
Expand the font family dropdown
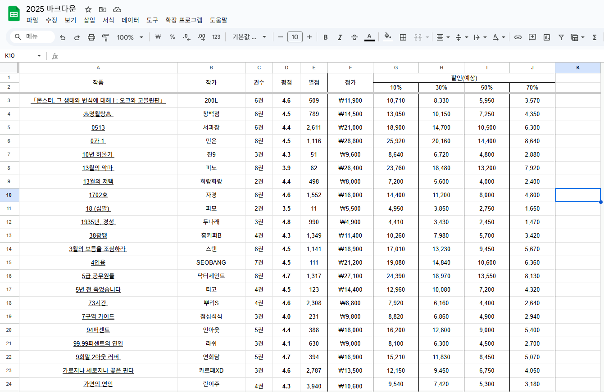click(249, 37)
